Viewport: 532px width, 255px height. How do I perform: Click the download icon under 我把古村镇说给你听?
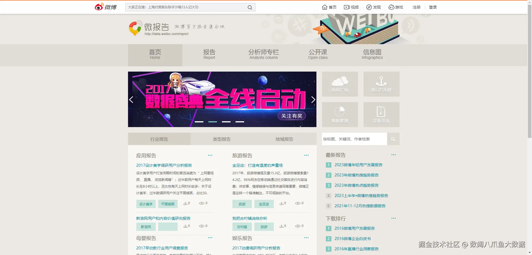point(281,226)
